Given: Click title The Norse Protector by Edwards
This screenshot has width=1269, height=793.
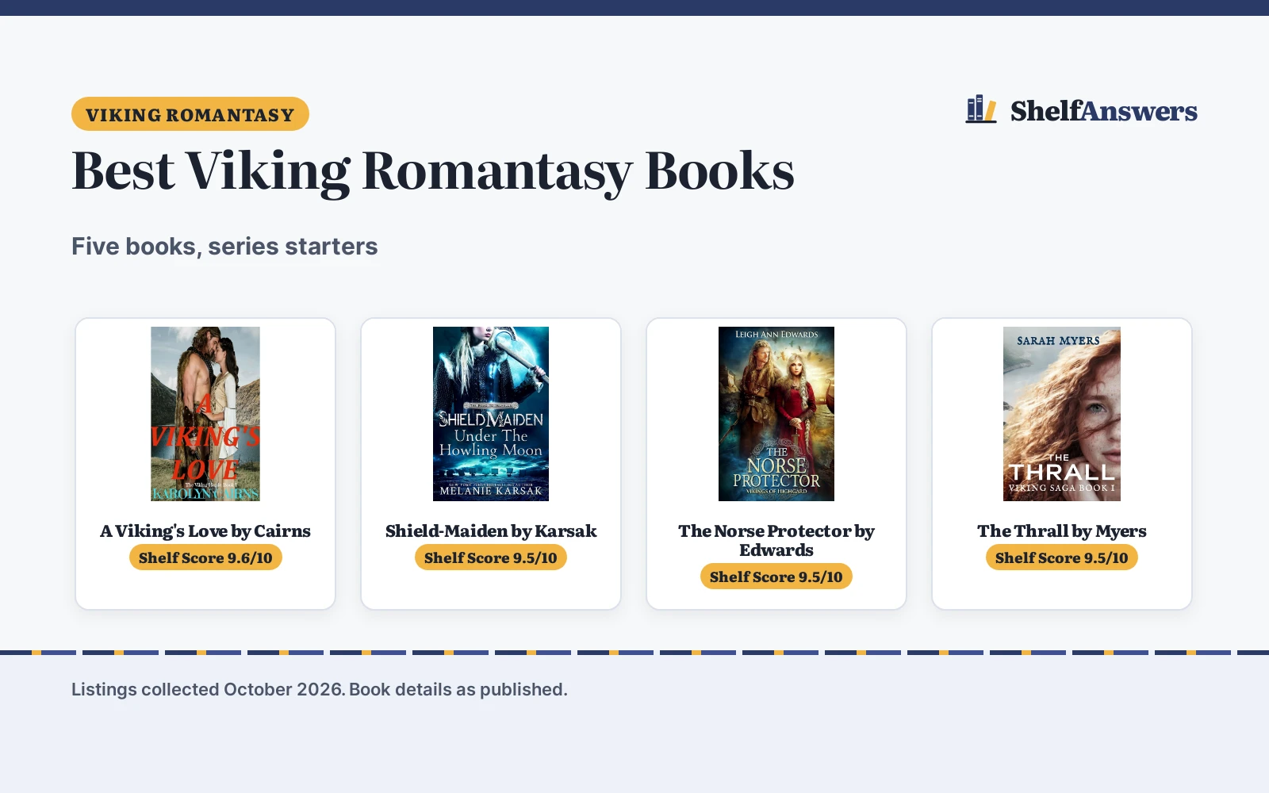Looking at the screenshot, I should point(776,541).
